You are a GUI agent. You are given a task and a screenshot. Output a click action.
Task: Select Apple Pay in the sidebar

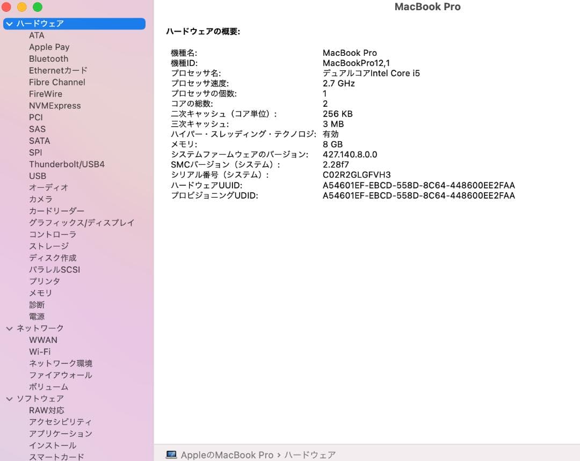point(49,47)
